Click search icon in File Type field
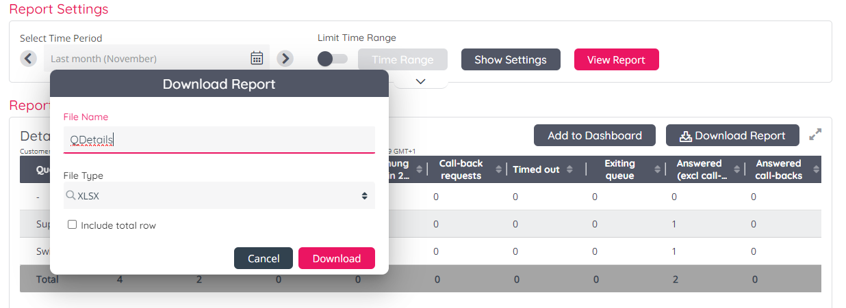The image size is (846, 308). pos(70,196)
